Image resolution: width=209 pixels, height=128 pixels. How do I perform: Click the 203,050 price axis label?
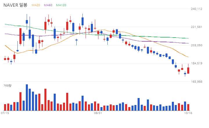197,45
